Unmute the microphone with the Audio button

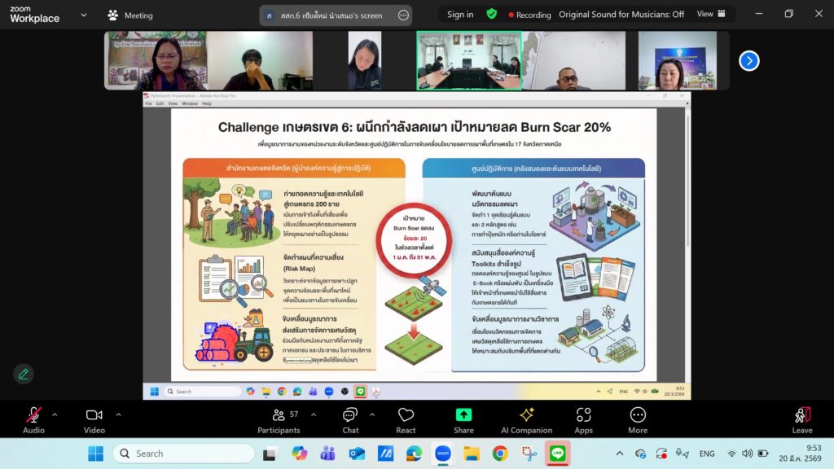[x=33, y=416]
